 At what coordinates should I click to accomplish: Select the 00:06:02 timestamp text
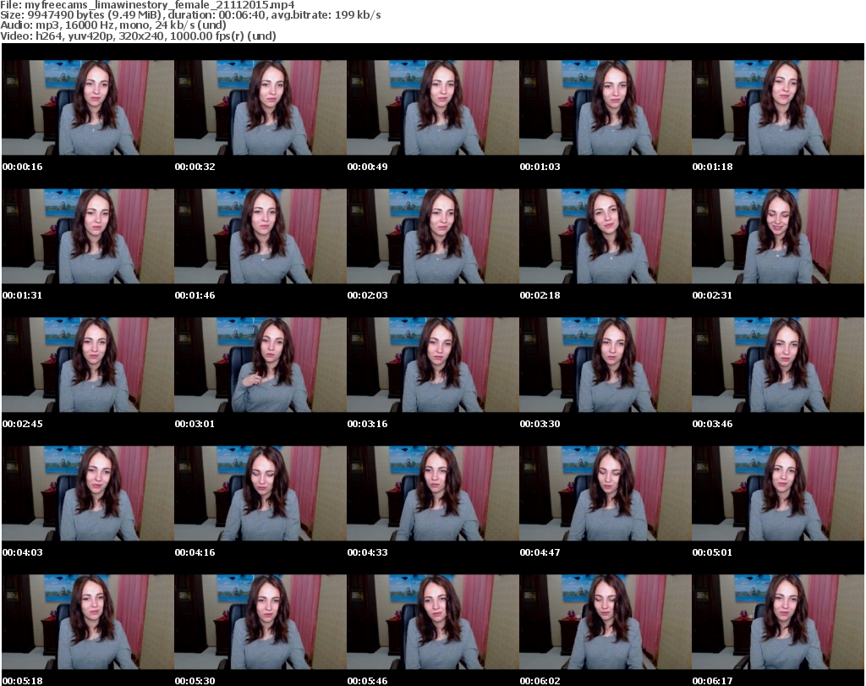pyautogui.click(x=540, y=681)
